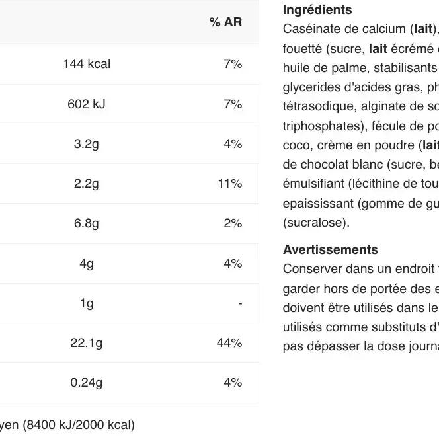Select the 7% next to 144 kcal
Screen dimensions: 439x439
(x=232, y=64)
